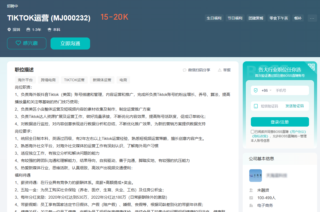Select the 零食下午茶 benefit tag

tap(279, 18)
